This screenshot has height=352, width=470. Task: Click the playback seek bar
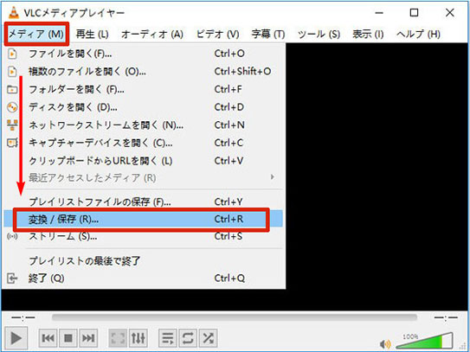pyautogui.click(x=235, y=317)
